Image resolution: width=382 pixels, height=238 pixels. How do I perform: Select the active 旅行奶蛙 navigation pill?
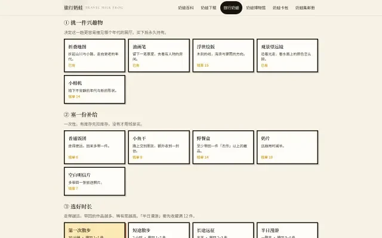231,8
